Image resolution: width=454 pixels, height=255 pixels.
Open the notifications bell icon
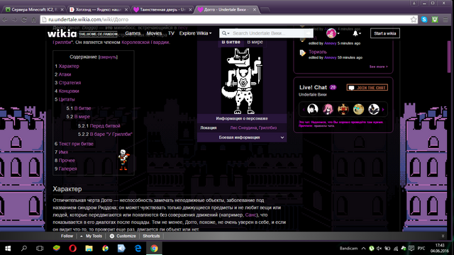355,33
